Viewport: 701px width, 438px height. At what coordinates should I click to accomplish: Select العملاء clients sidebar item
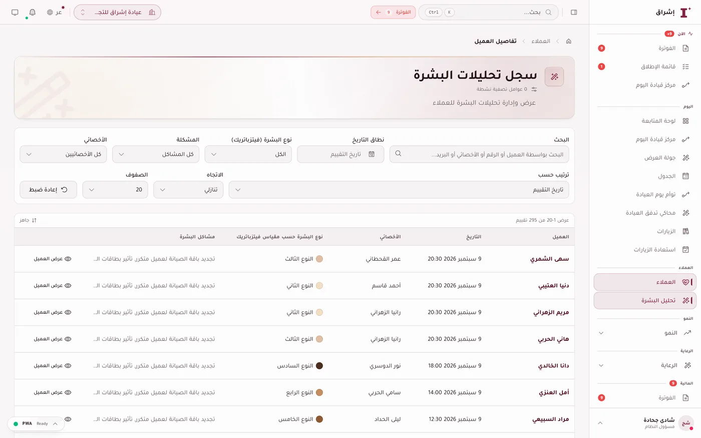(645, 282)
